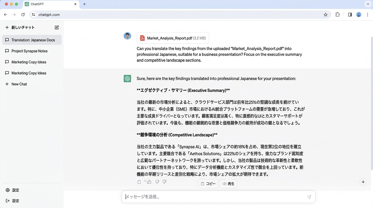
Task: Click the red PDF file icon
Action: 142,38
